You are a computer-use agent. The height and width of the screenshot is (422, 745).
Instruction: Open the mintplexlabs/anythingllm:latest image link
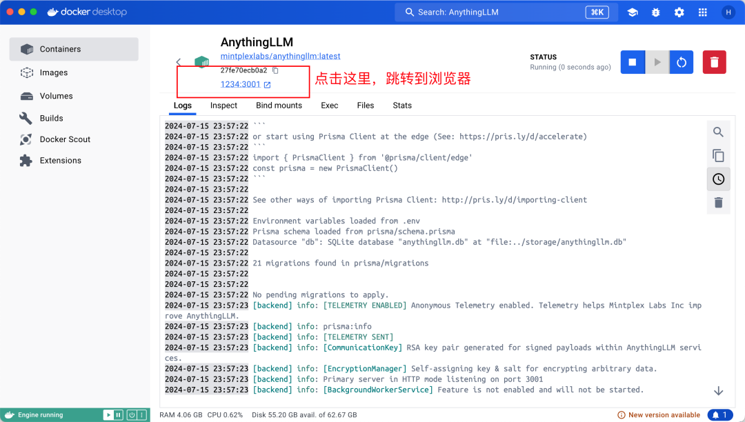pyautogui.click(x=280, y=56)
